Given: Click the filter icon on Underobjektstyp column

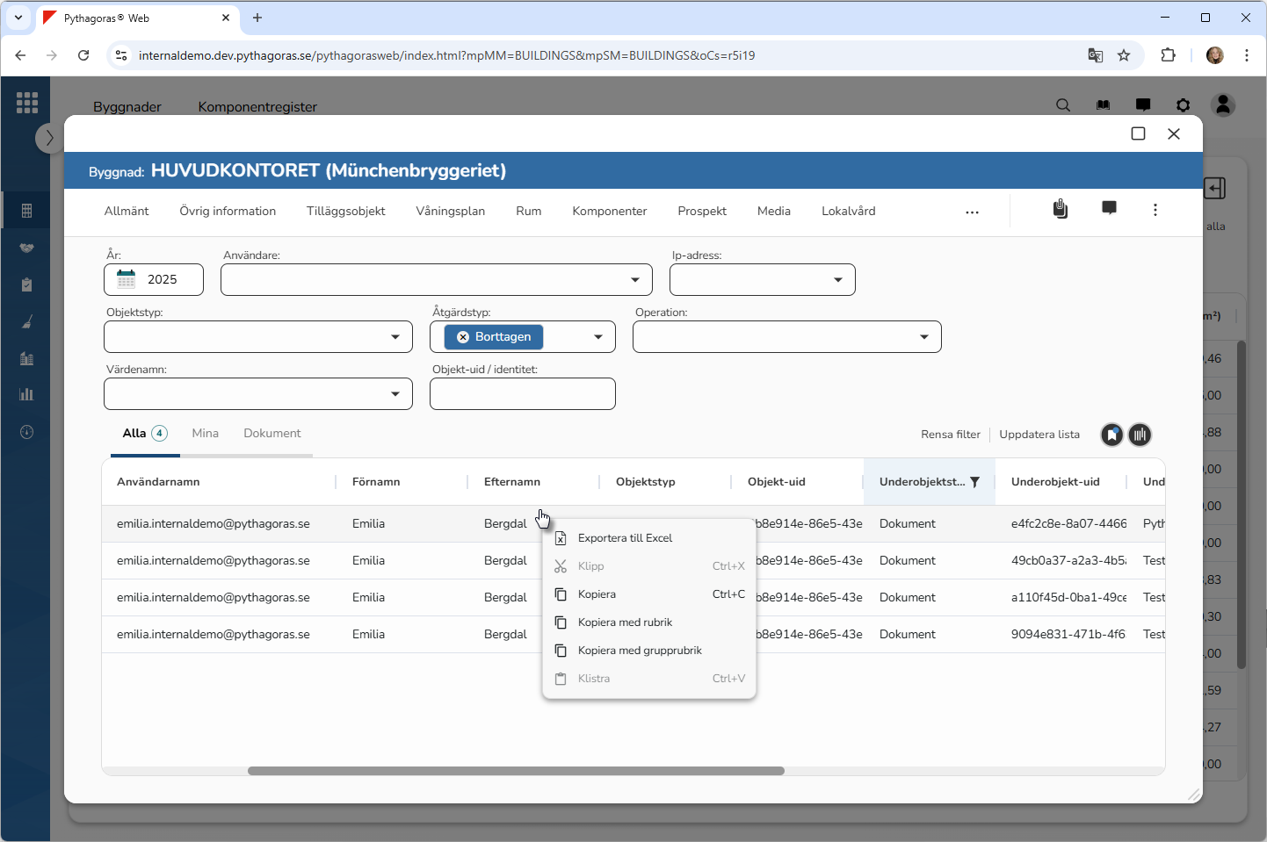Looking at the screenshot, I should 974,482.
